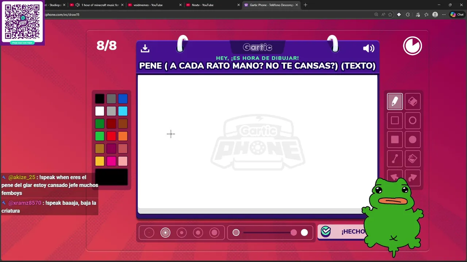Pick the black color swatch

100,99
